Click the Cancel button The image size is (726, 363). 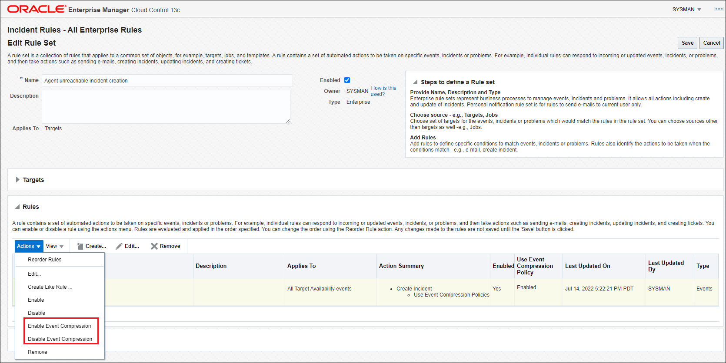(x=712, y=43)
